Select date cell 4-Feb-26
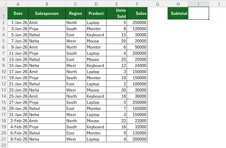This screenshot has height=148, width=226. tap(18, 127)
